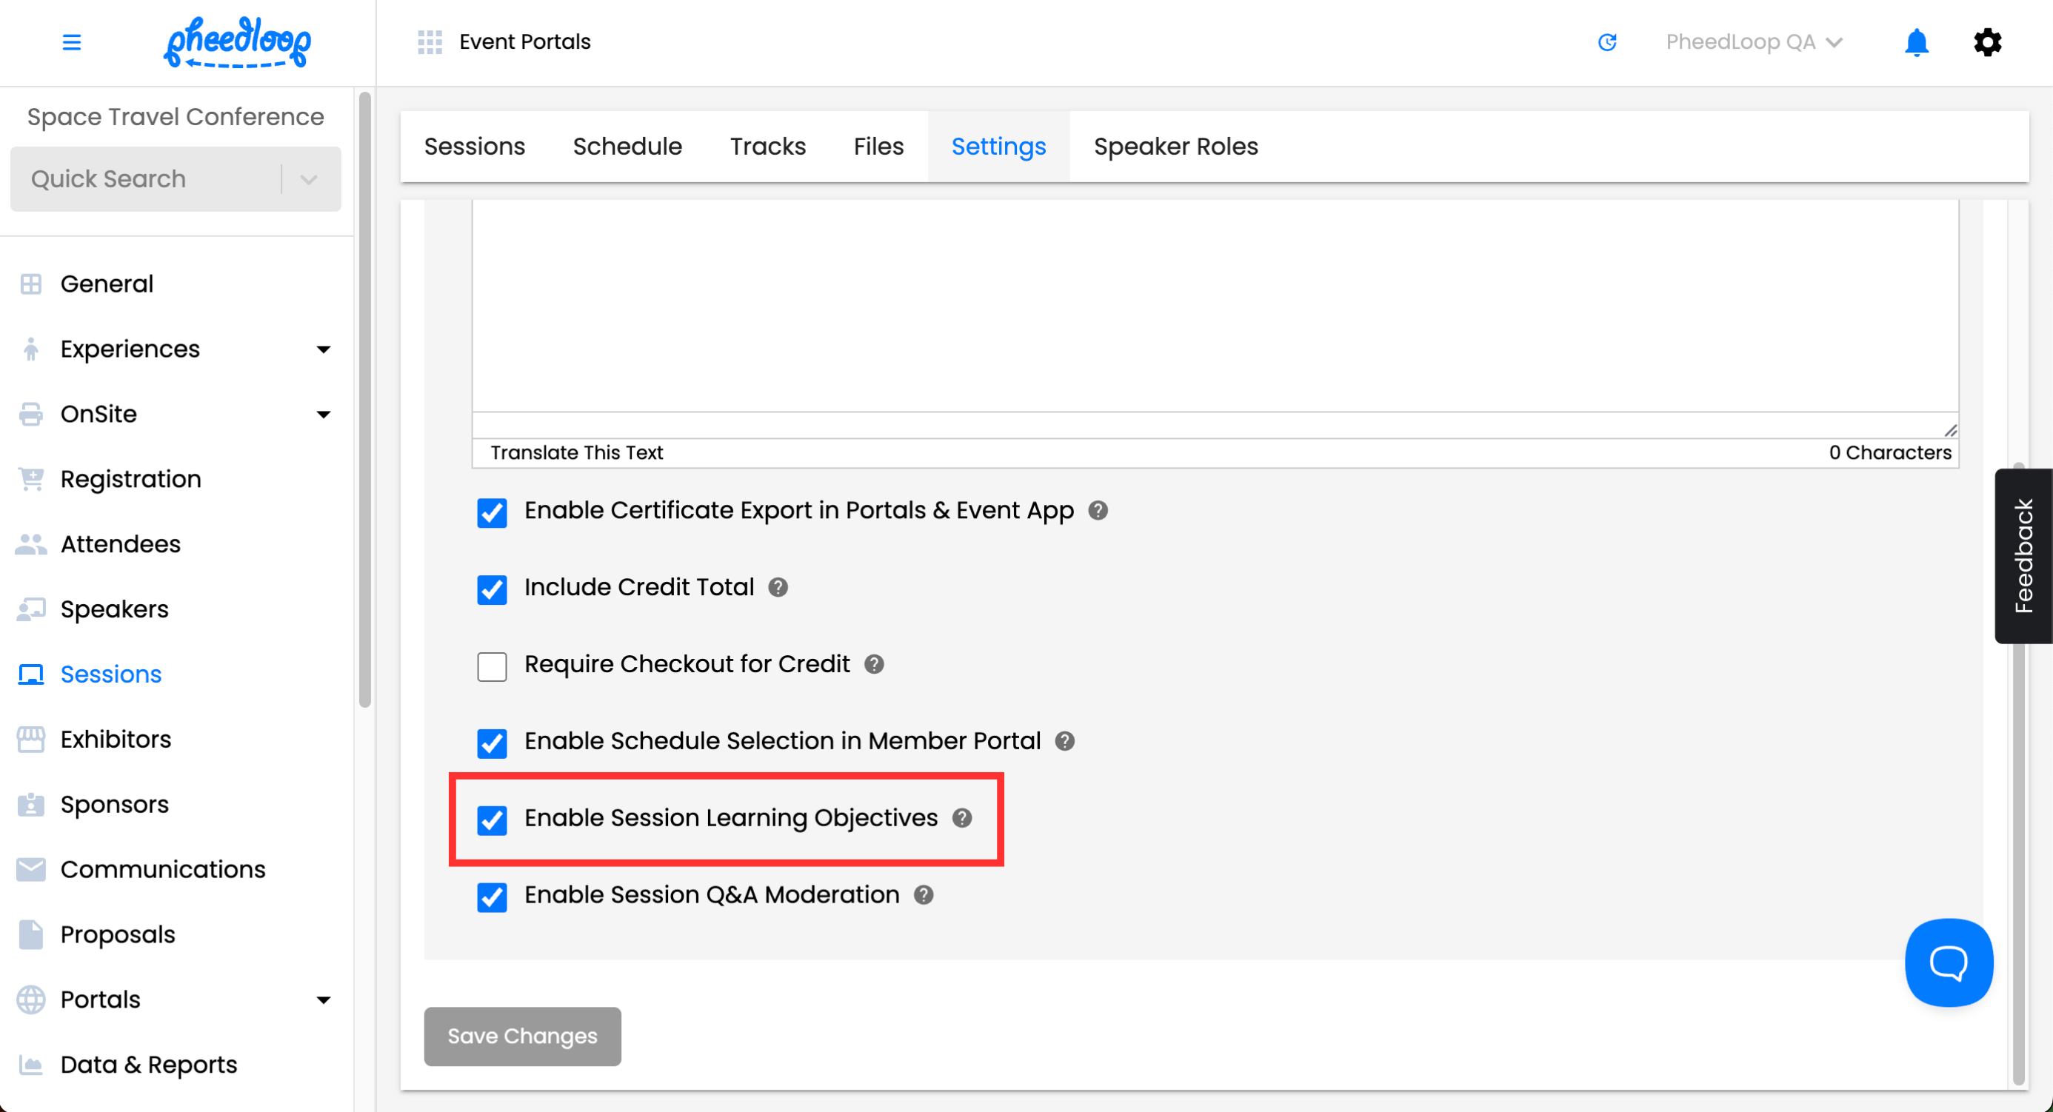Click Save Changes button
Screen dimensions: 2053x1112
click(x=522, y=1036)
